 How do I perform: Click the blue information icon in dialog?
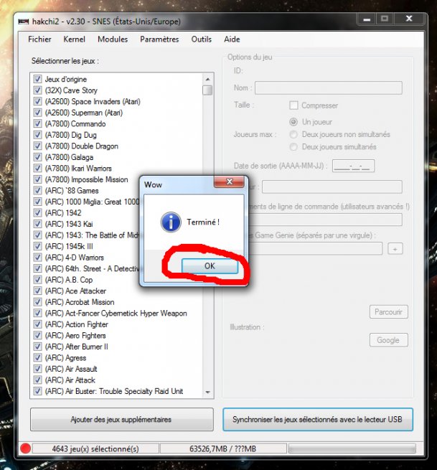coord(170,222)
